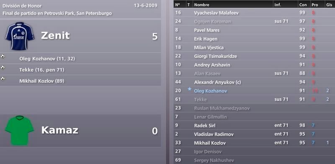Click the blue star next to Oleg Kozhanov
This screenshot has height=164, width=335.
pos(189,89)
